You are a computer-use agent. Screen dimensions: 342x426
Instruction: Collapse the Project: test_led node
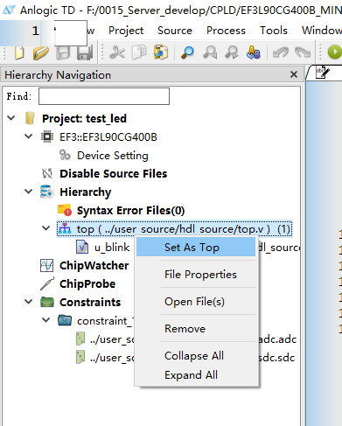(11, 118)
